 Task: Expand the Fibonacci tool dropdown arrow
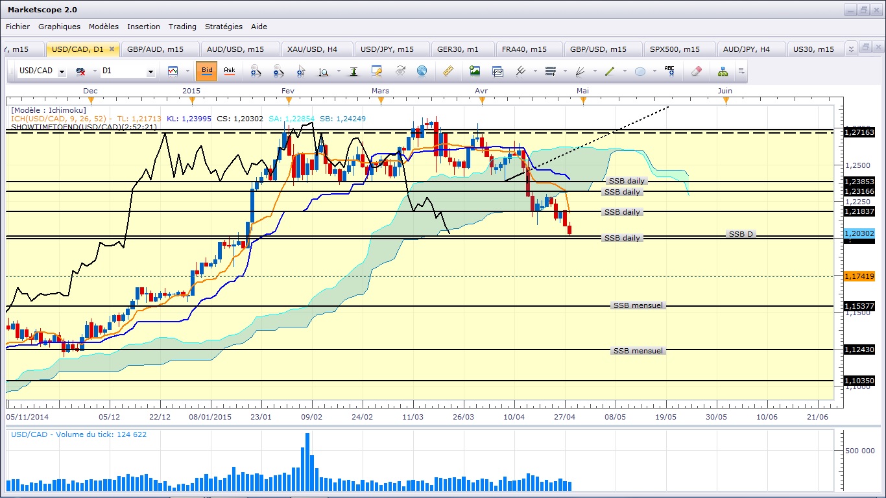point(565,71)
